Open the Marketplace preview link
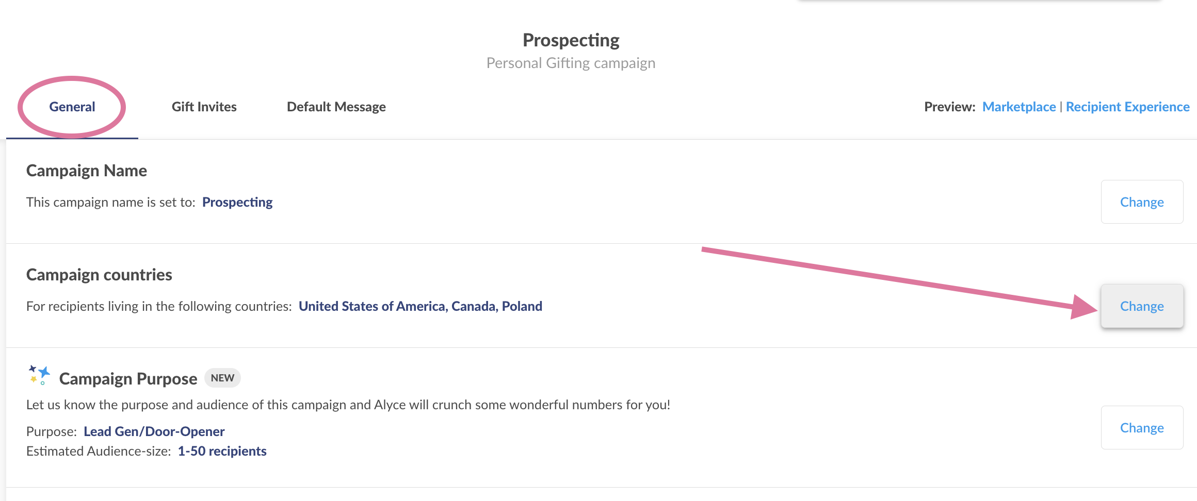Image resolution: width=1197 pixels, height=501 pixels. click(x=1019, y=107)
